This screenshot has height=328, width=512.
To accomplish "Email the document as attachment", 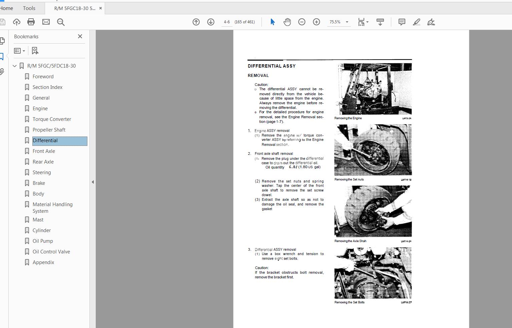I will [x=46, y=22].
